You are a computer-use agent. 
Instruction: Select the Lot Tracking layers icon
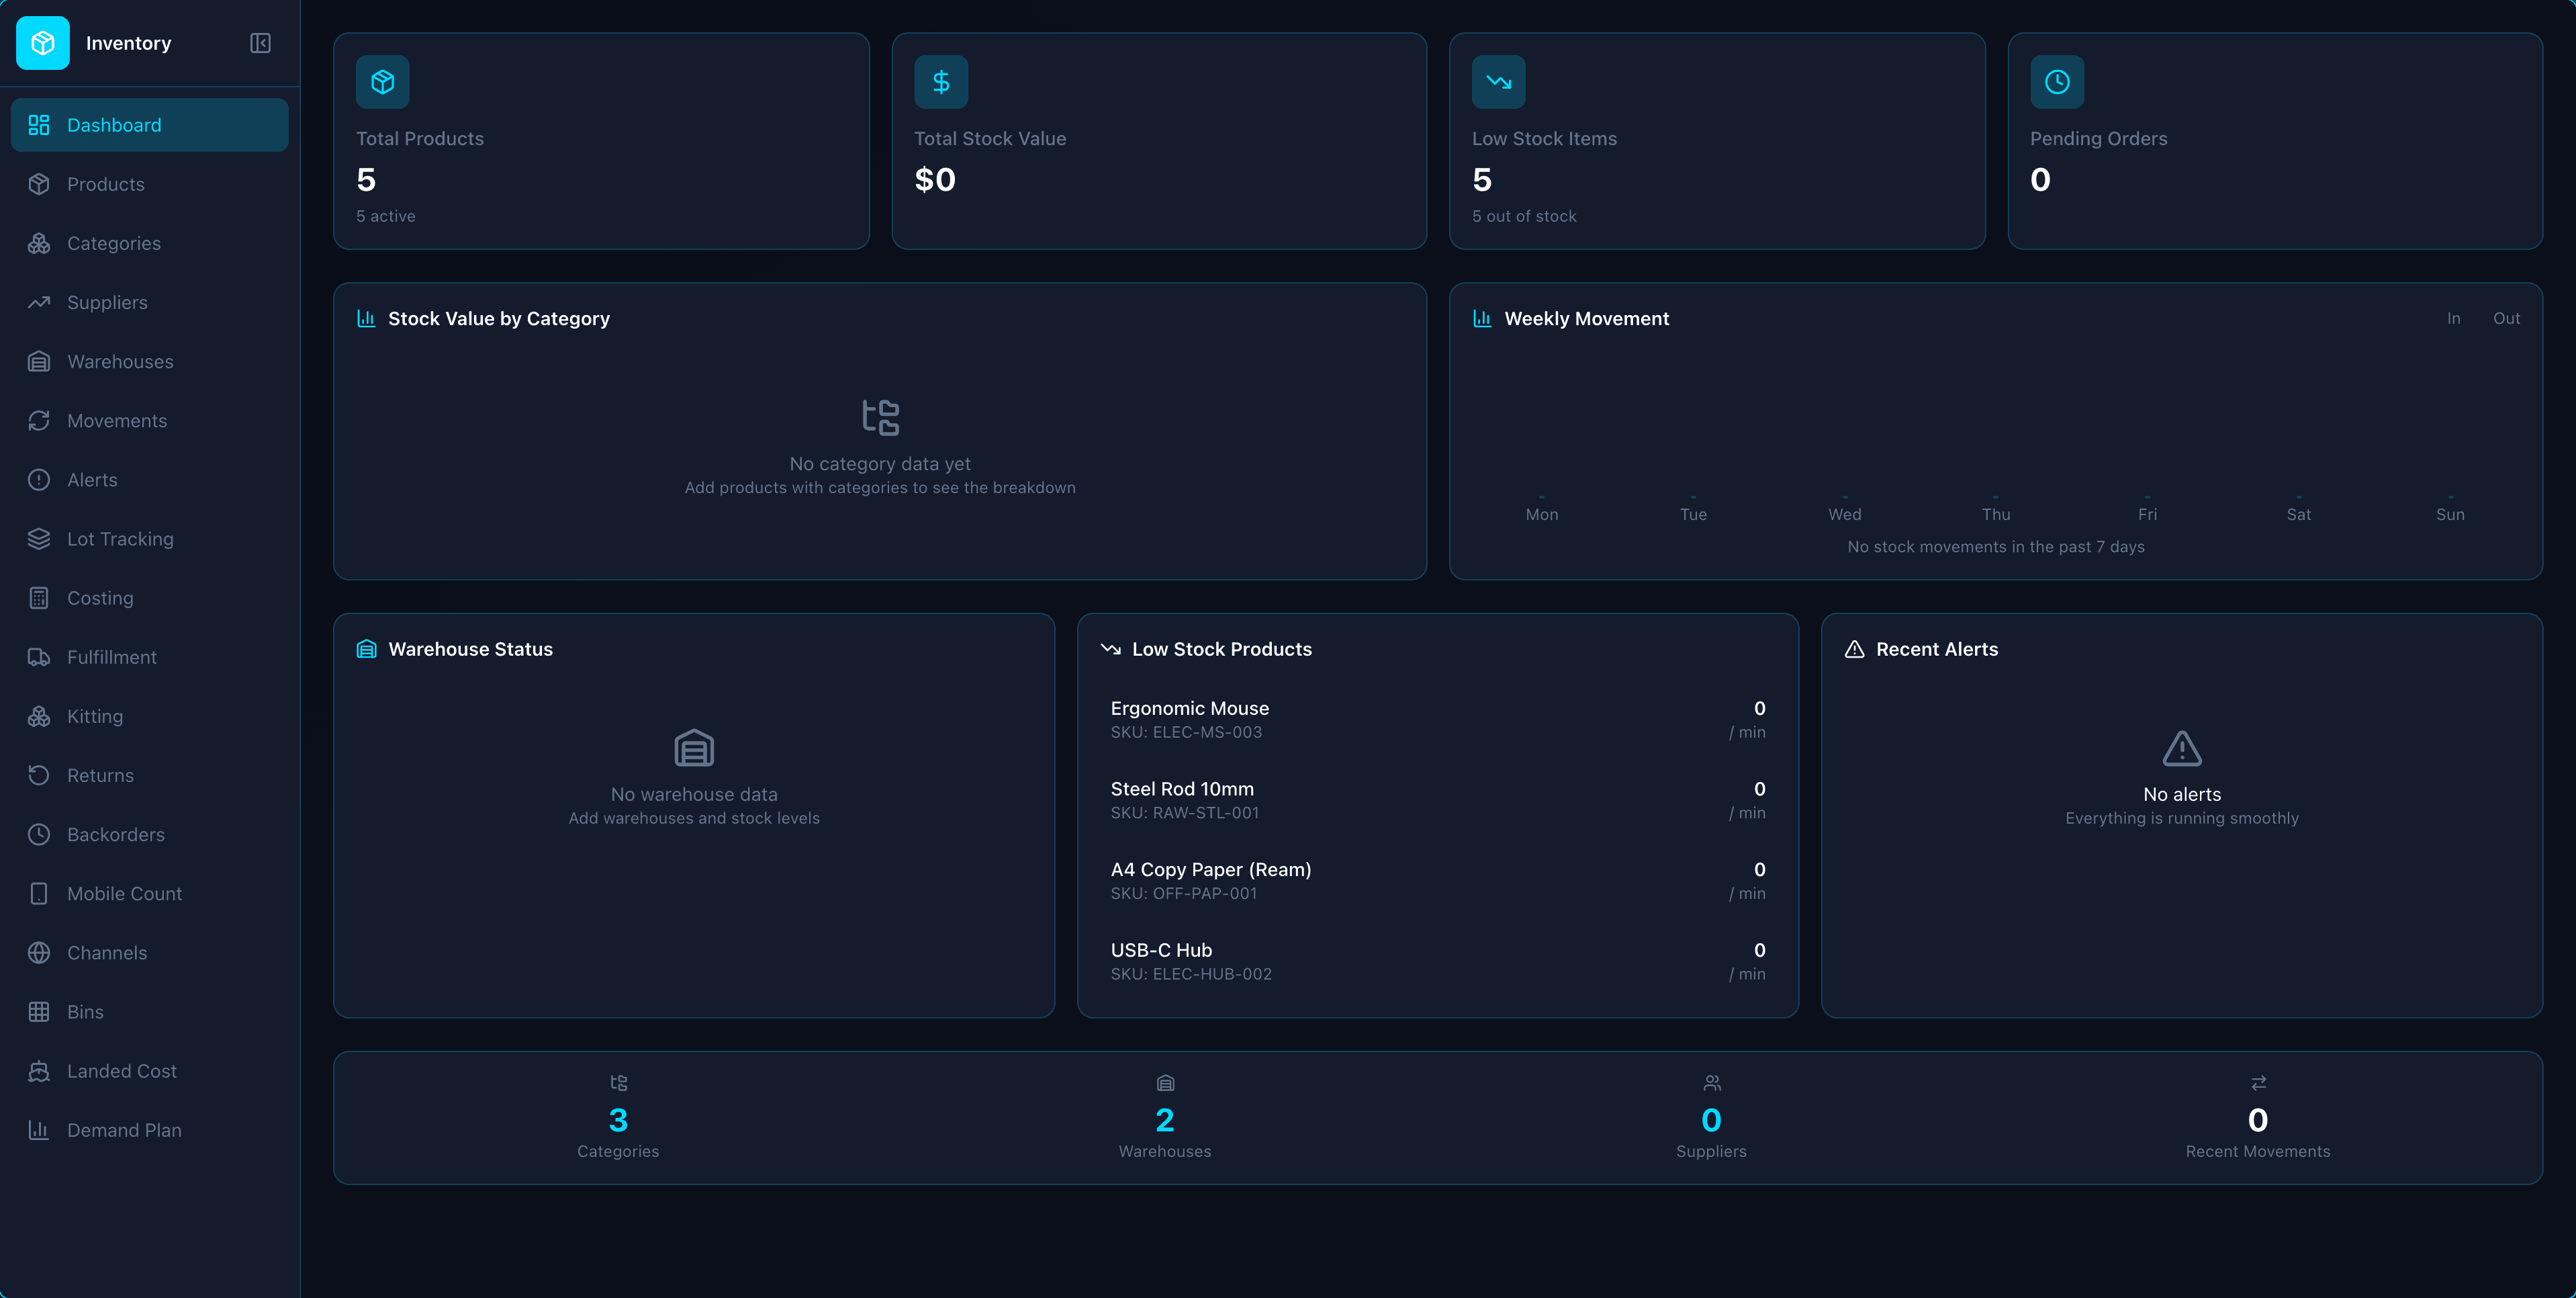[x=39, y=538]
